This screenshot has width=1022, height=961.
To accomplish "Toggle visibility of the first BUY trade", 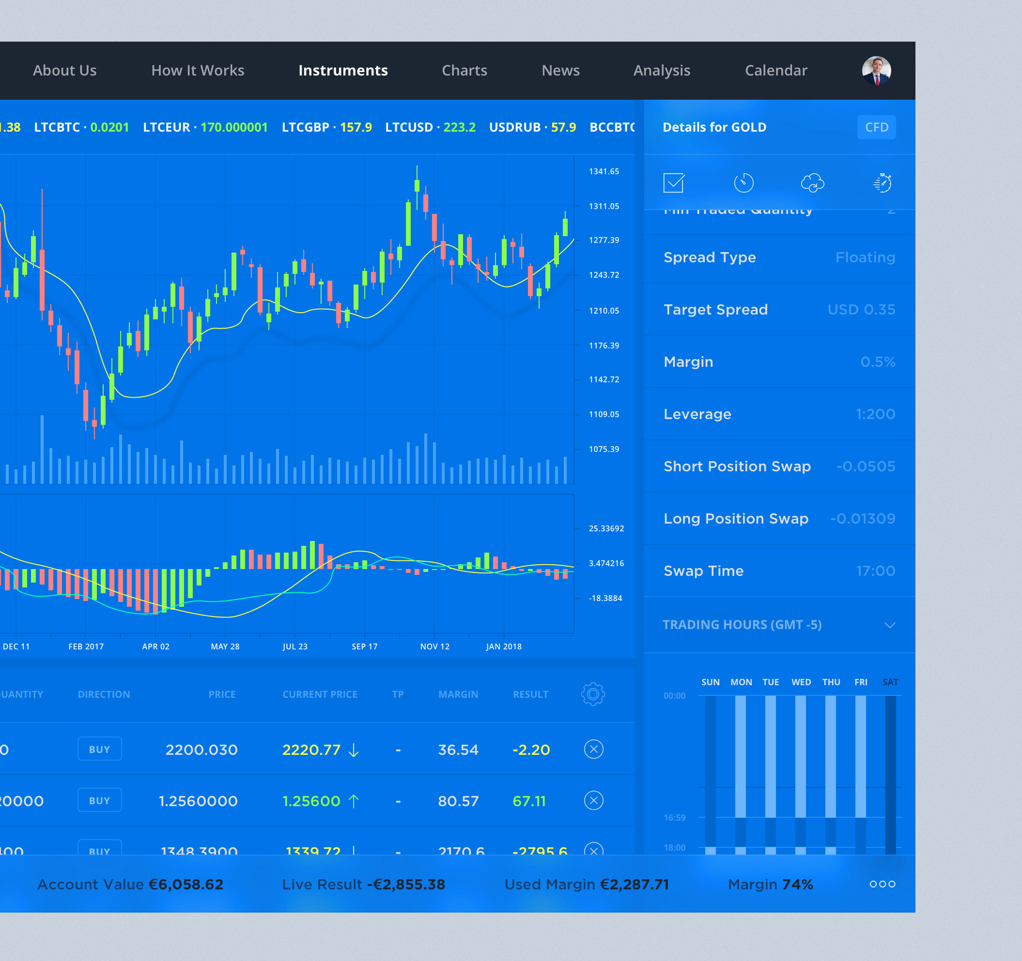I will click(593, 749).
